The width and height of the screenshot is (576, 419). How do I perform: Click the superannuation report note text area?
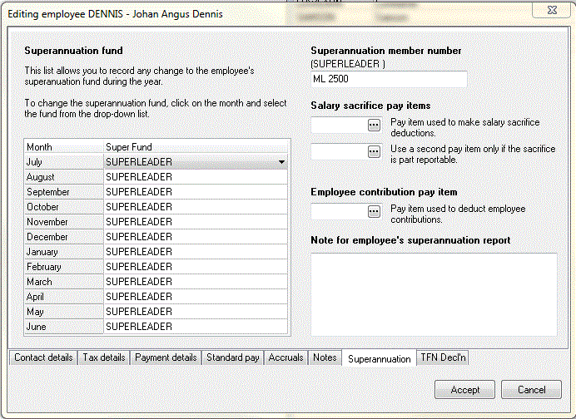click(x=434, y=294)
